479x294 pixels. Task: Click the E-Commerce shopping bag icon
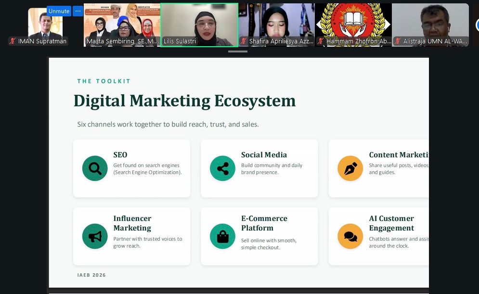(223, 236)
